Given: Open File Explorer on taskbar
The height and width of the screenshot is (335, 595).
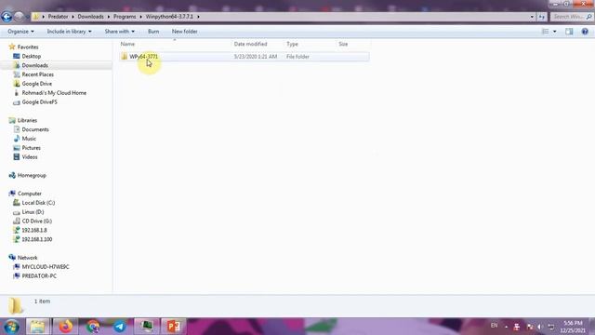Looking at the screenshot, I should pos(37,327).
